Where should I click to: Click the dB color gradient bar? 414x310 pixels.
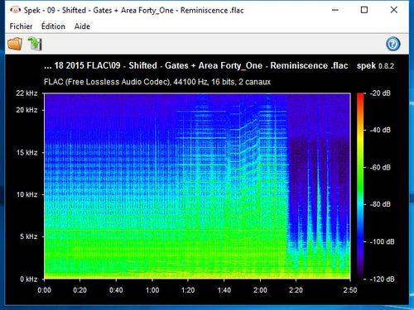pos(360,186)
